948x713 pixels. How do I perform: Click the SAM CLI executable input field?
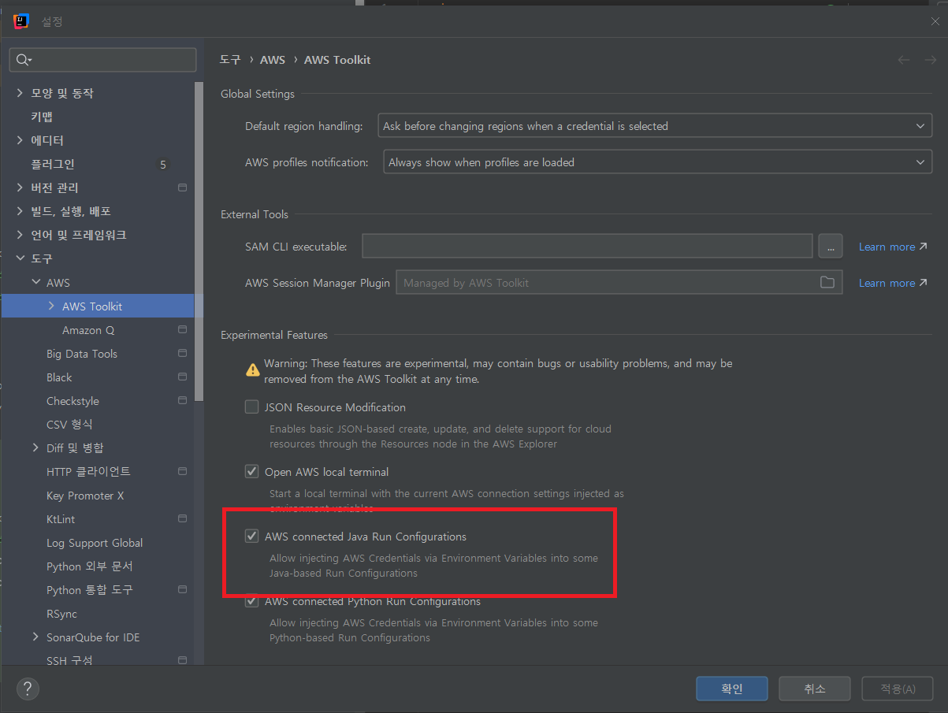point(586,247)
